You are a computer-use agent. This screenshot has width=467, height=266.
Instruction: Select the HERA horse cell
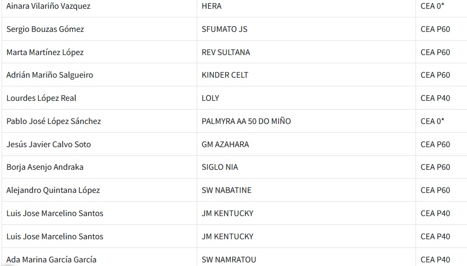tap(212, 6)
